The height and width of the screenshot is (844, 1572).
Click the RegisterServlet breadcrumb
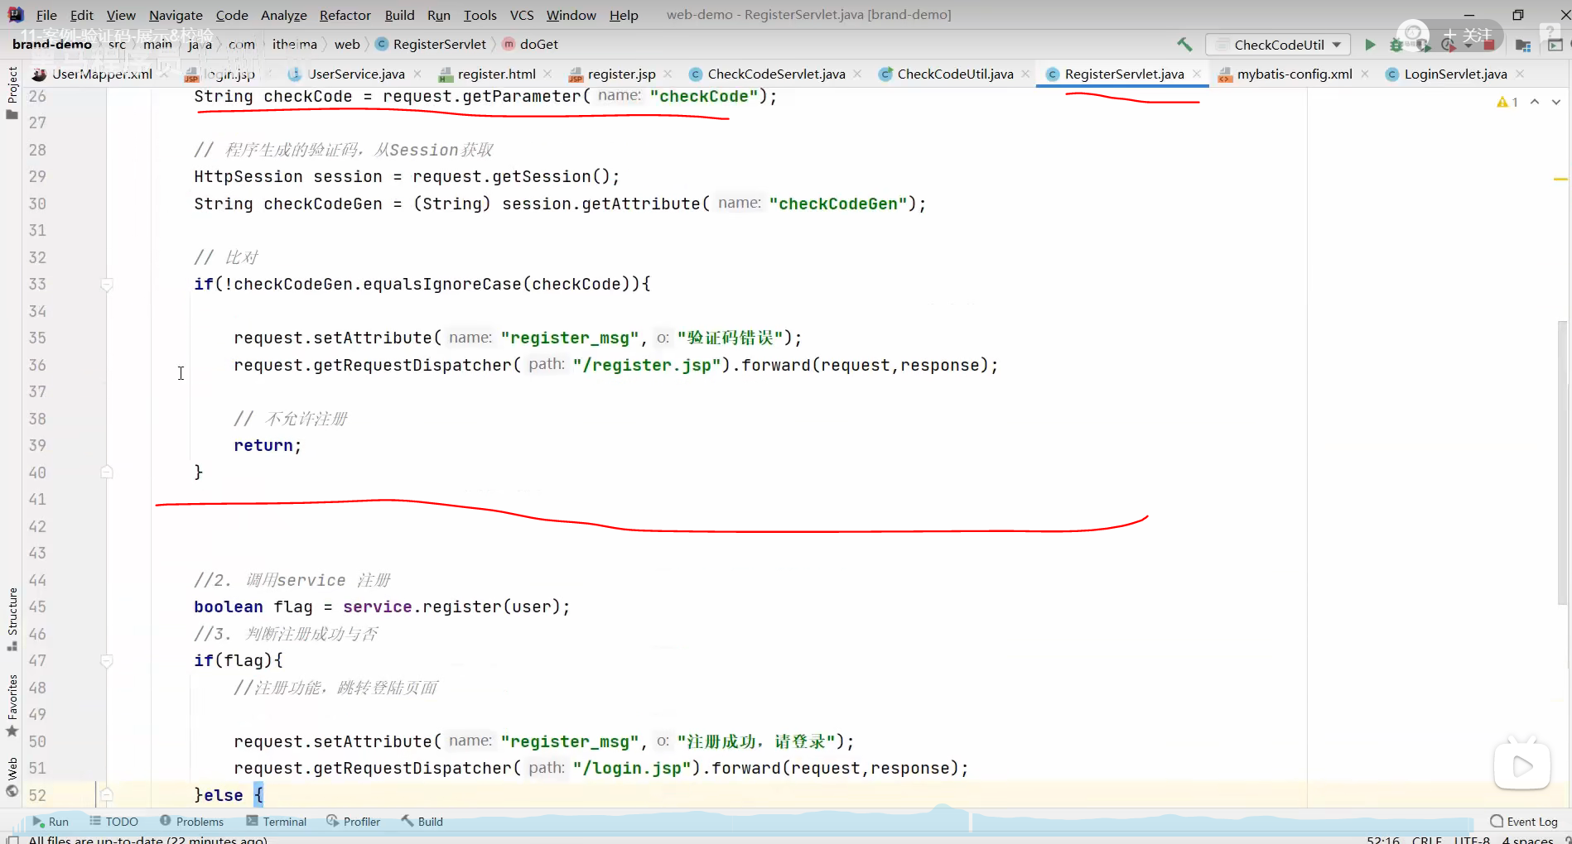click(x=432, y=45)
